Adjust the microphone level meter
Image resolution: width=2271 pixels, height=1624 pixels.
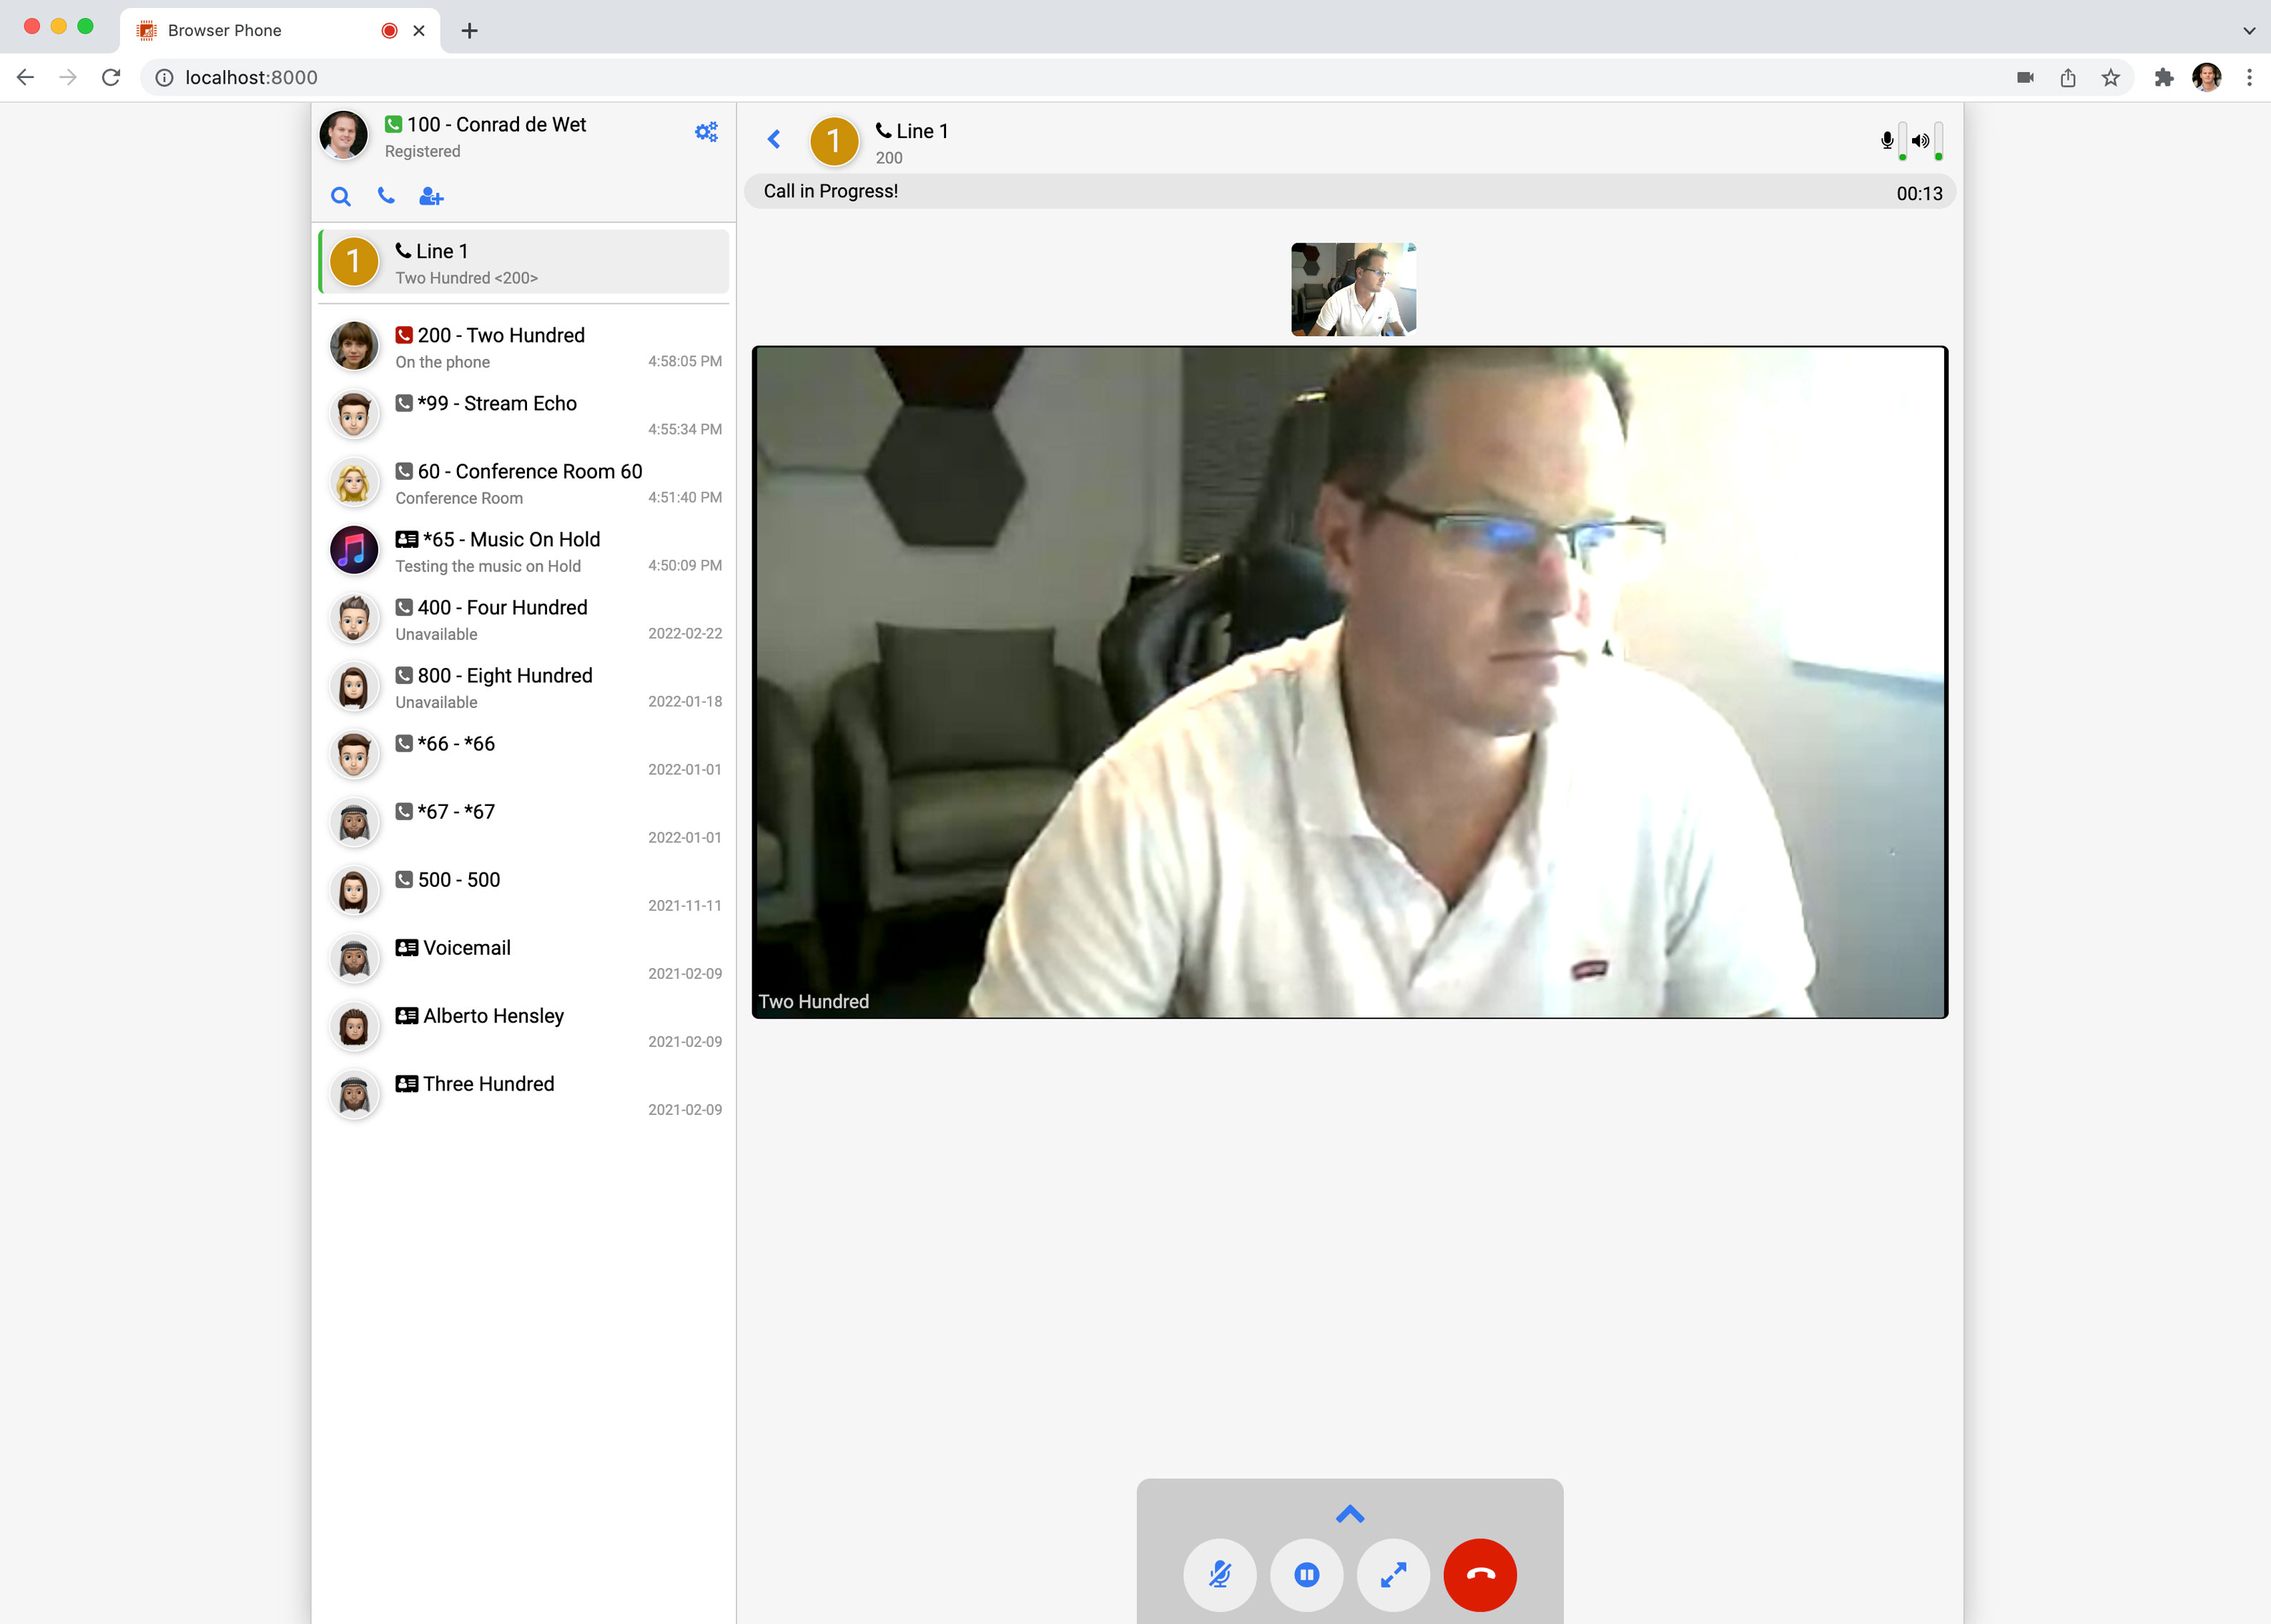pos(1902,141)
